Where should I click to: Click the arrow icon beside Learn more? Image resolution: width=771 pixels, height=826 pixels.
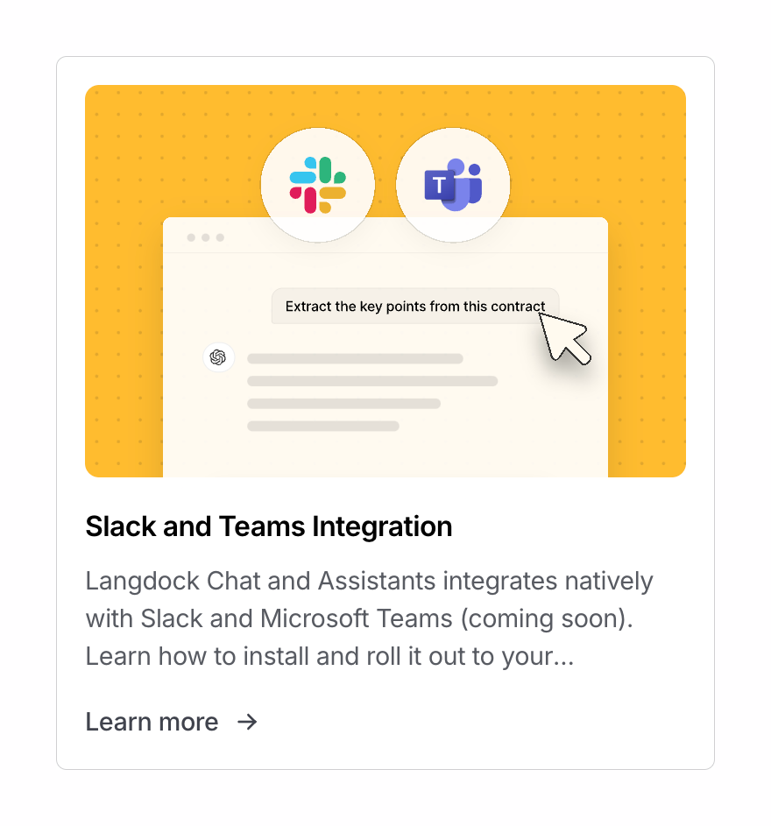click(248, 722)
